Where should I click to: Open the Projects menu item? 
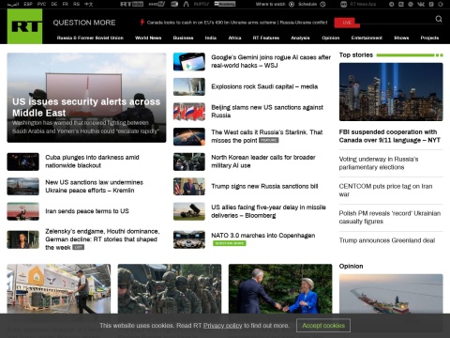coord(429,38)
